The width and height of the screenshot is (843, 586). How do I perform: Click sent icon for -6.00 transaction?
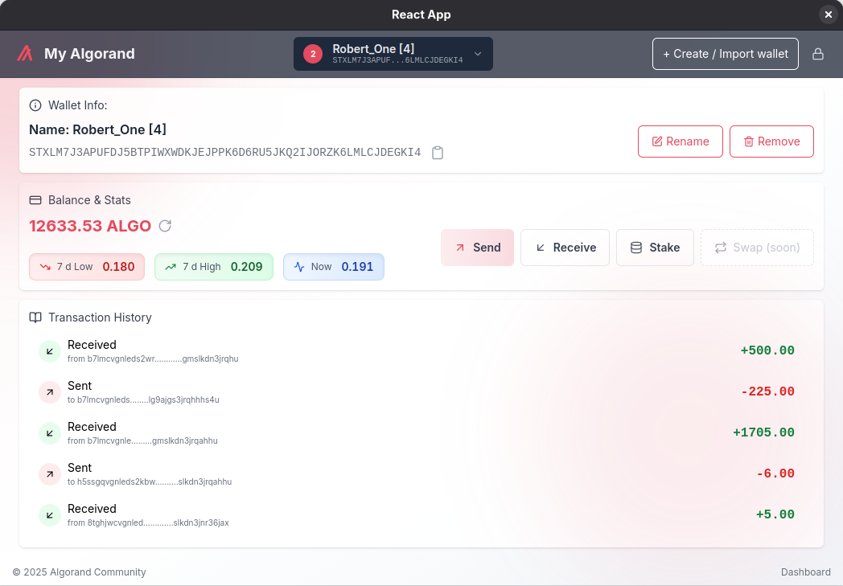(x=49, y=474)
